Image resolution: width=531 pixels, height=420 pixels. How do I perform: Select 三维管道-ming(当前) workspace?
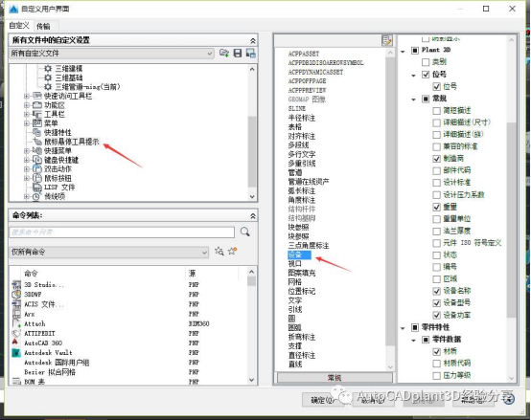pos(88,87)
